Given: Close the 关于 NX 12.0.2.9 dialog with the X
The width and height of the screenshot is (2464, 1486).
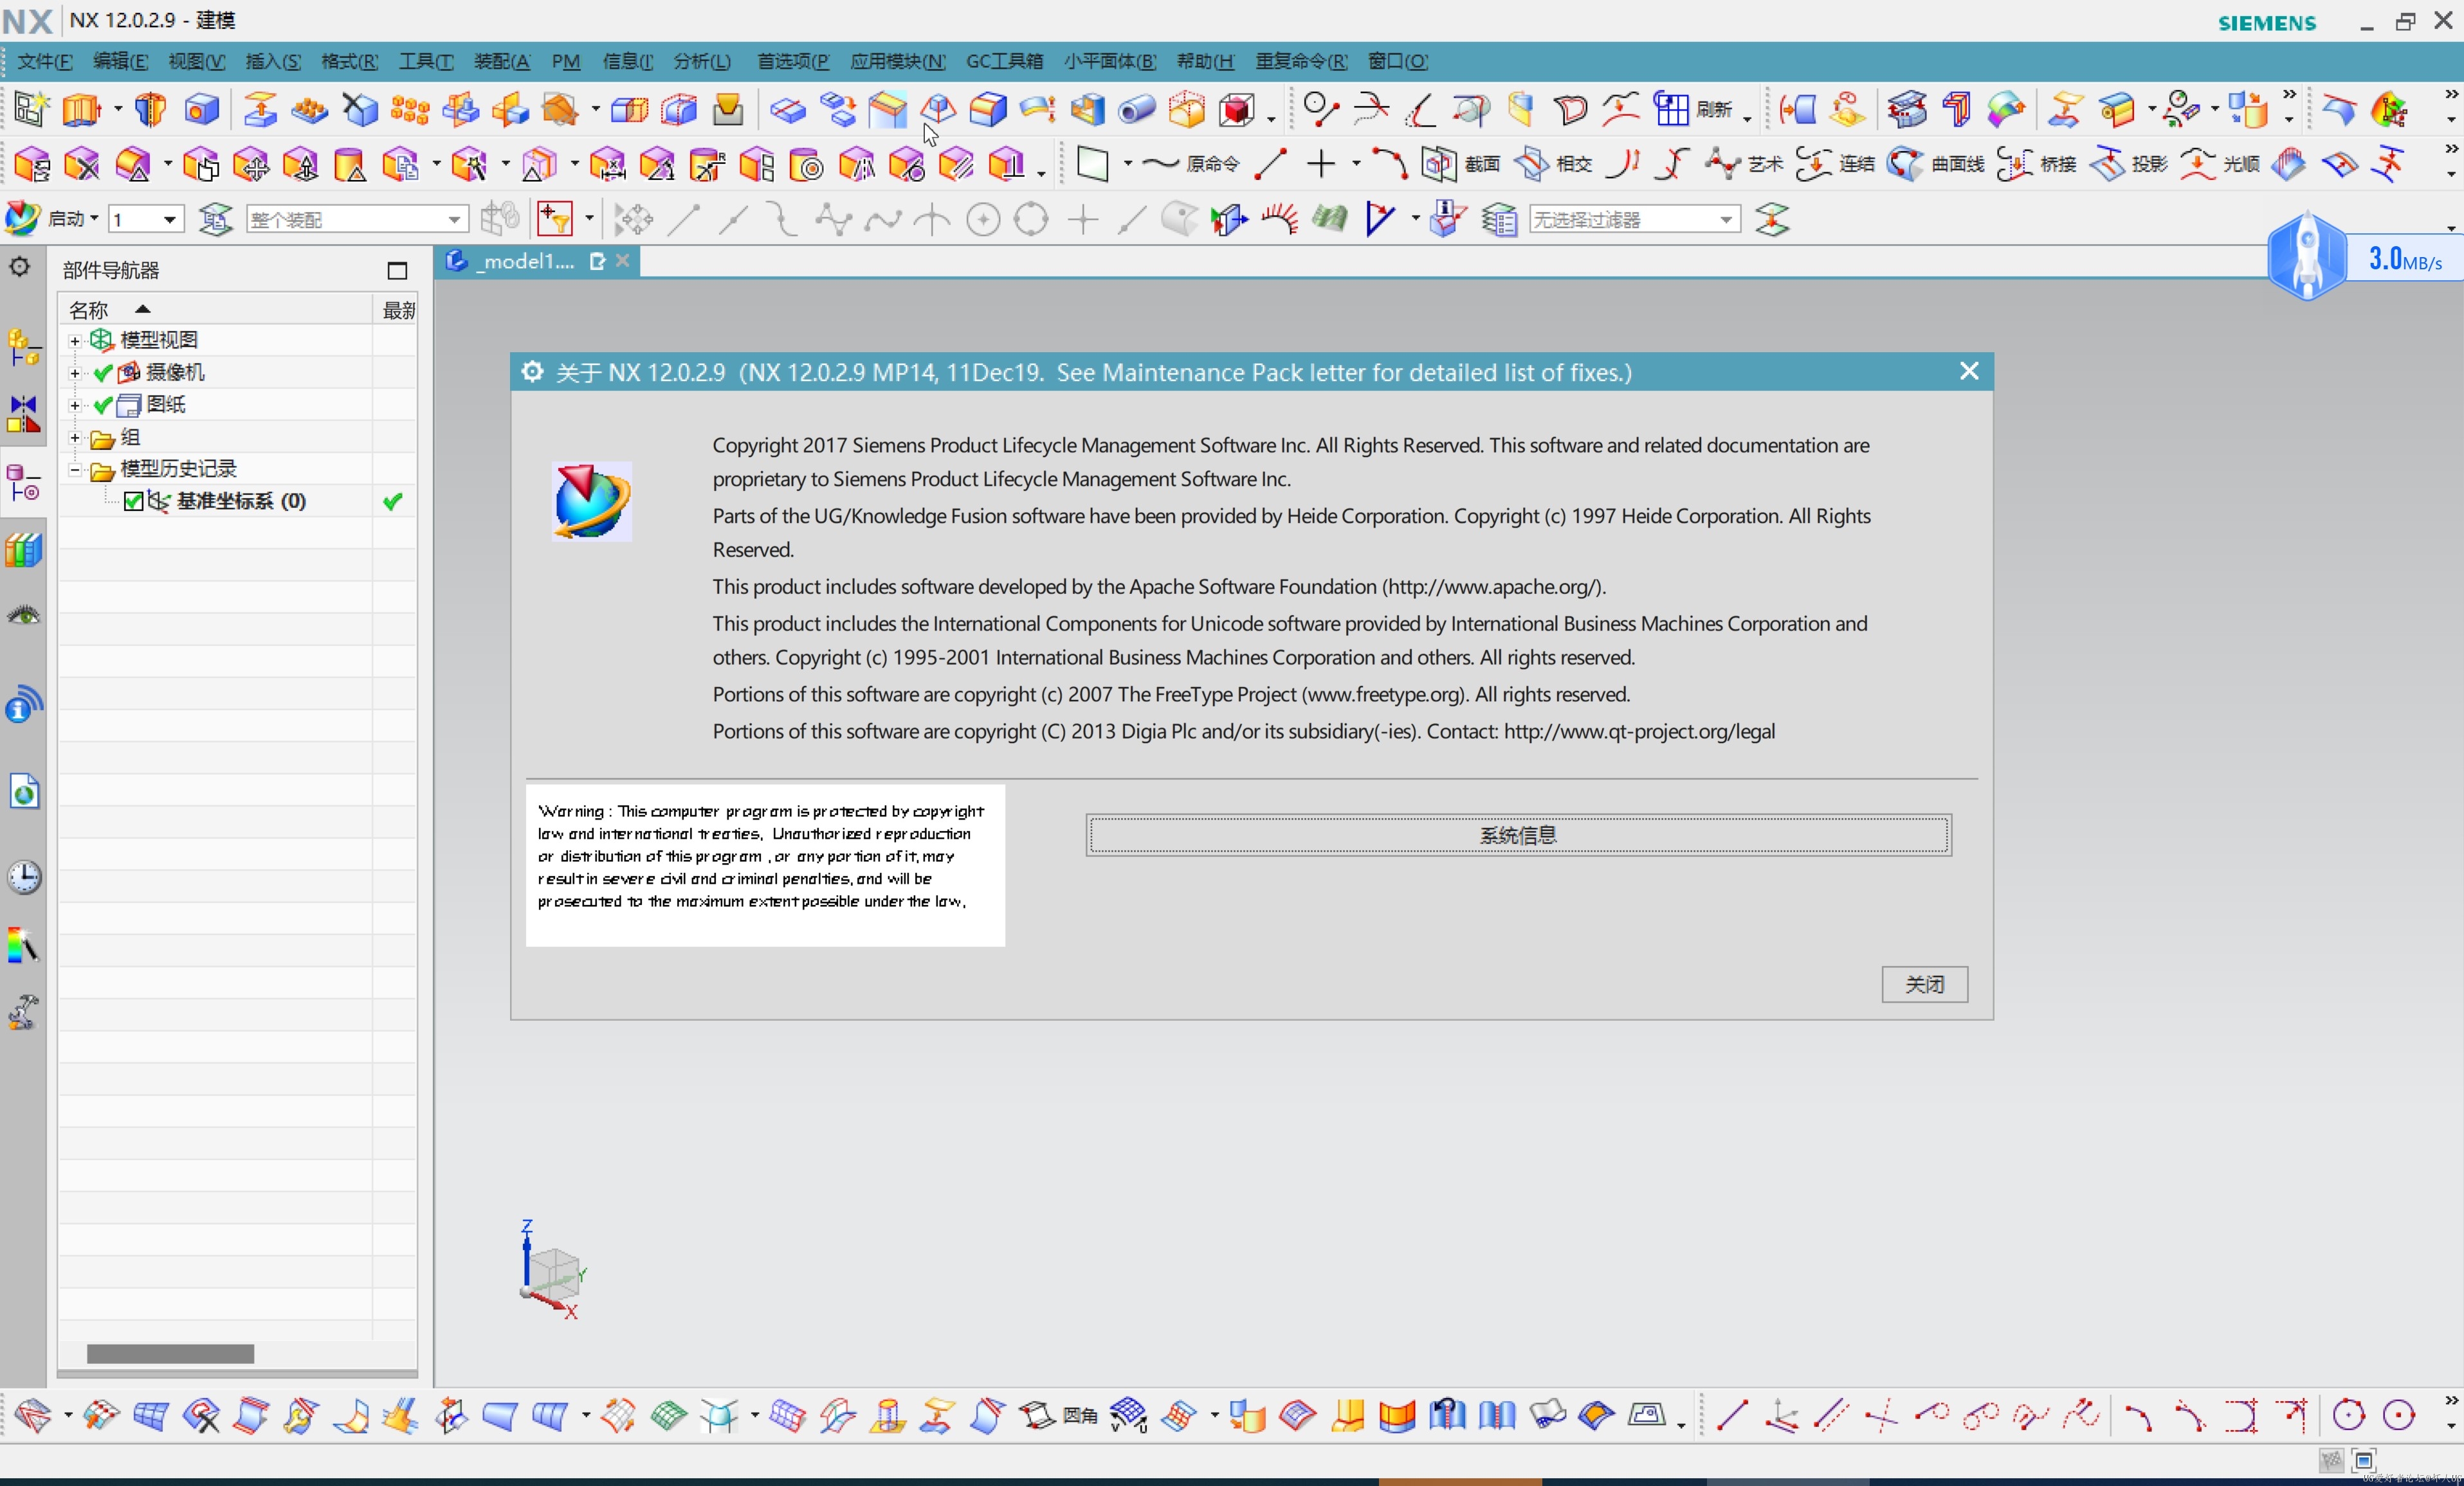Looking at the screenshot, I should 1969,371.
